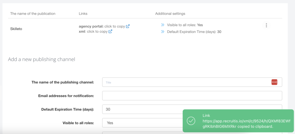Copy the xml feed link

coord(97,32)
